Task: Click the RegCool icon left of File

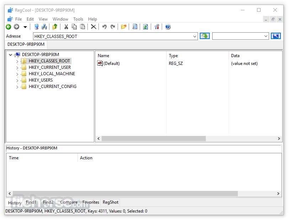Action: 10,19
